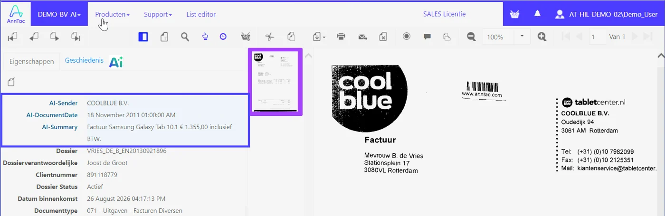Click the Clientnummer value 891118779
The height and width of the screenshot is (216, 665).
(102, 175)
